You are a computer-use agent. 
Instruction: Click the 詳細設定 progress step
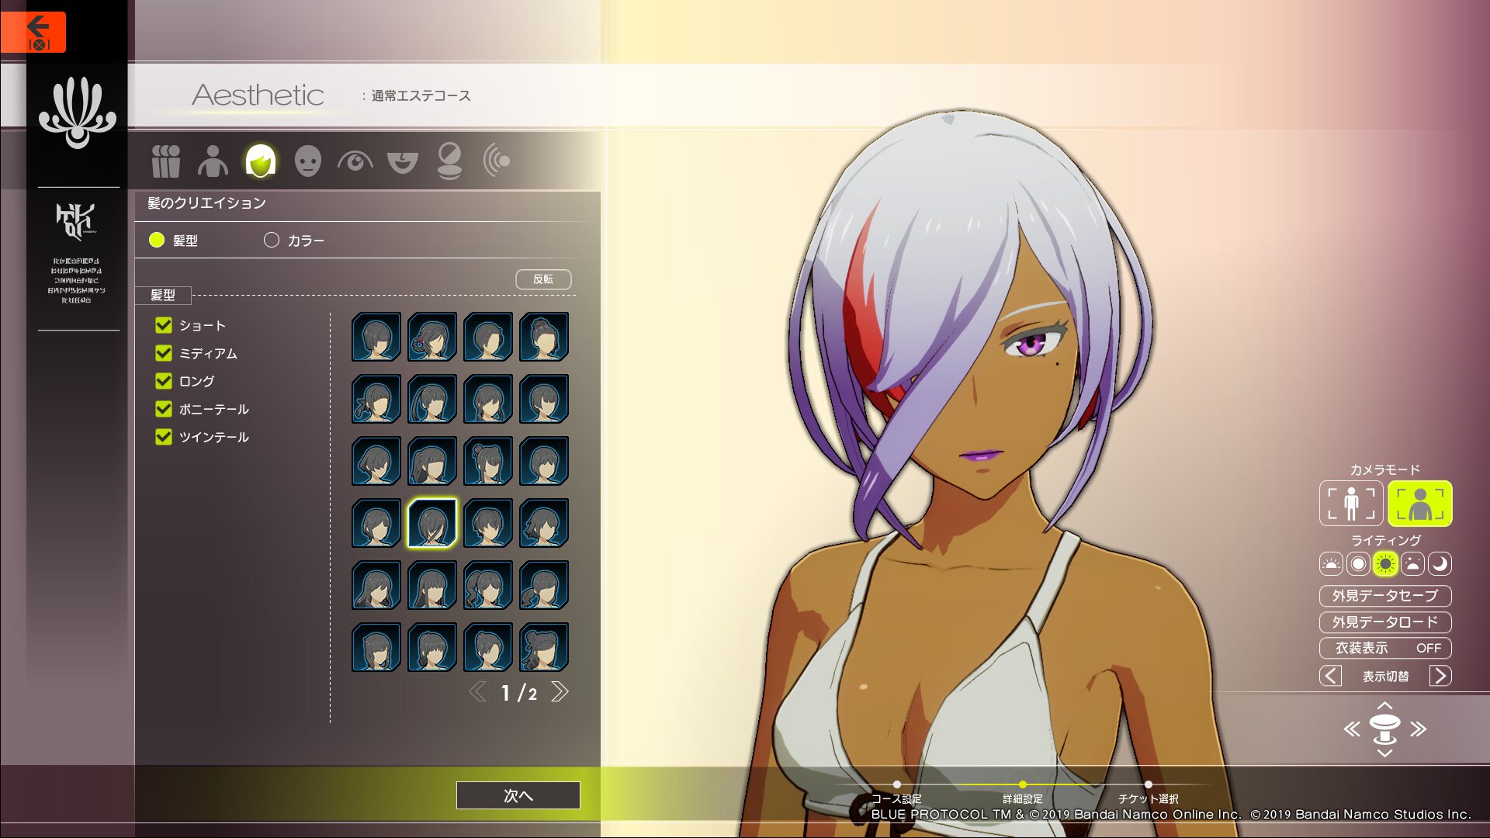[1022, 785]
